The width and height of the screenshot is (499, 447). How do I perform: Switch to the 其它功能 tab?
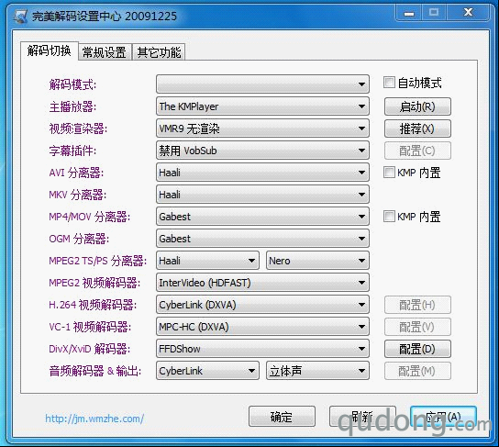(159, 52)
